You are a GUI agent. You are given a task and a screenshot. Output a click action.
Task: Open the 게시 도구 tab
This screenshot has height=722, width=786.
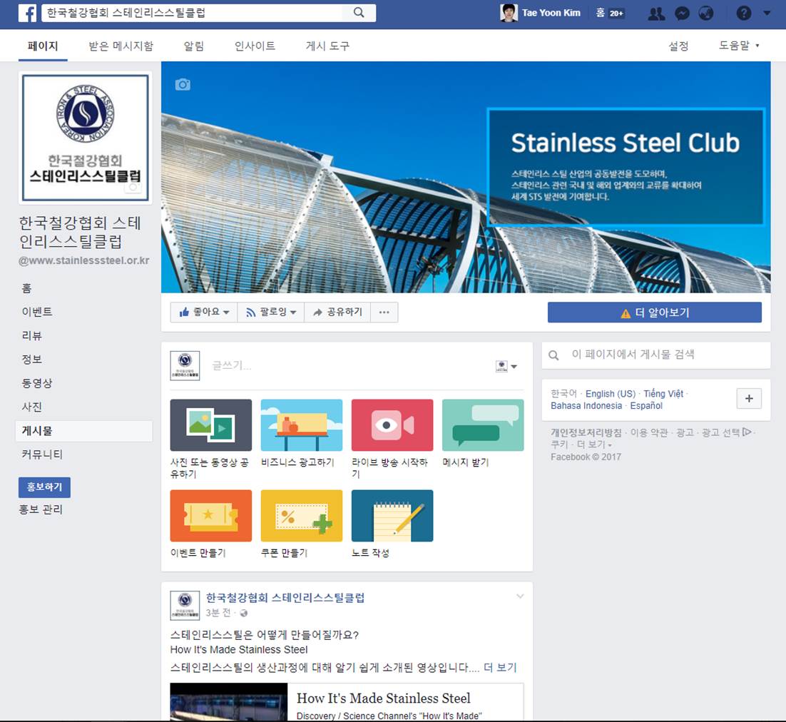(x=327, y=45)
